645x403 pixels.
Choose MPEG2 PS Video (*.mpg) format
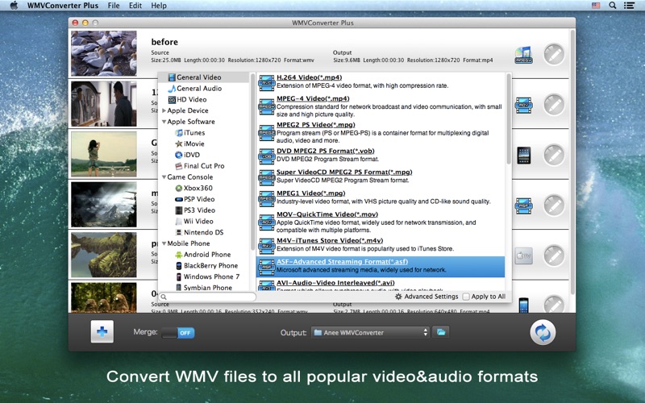[x=381, y=132]
